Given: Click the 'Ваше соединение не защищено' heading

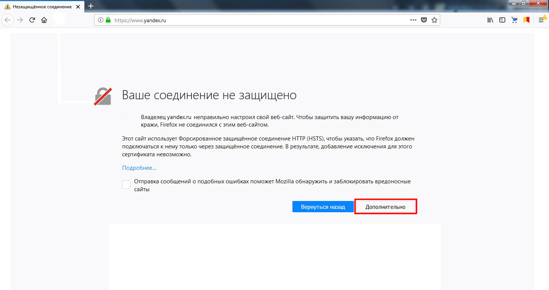Looking at the screenshot, I should [x=209, y=95].
